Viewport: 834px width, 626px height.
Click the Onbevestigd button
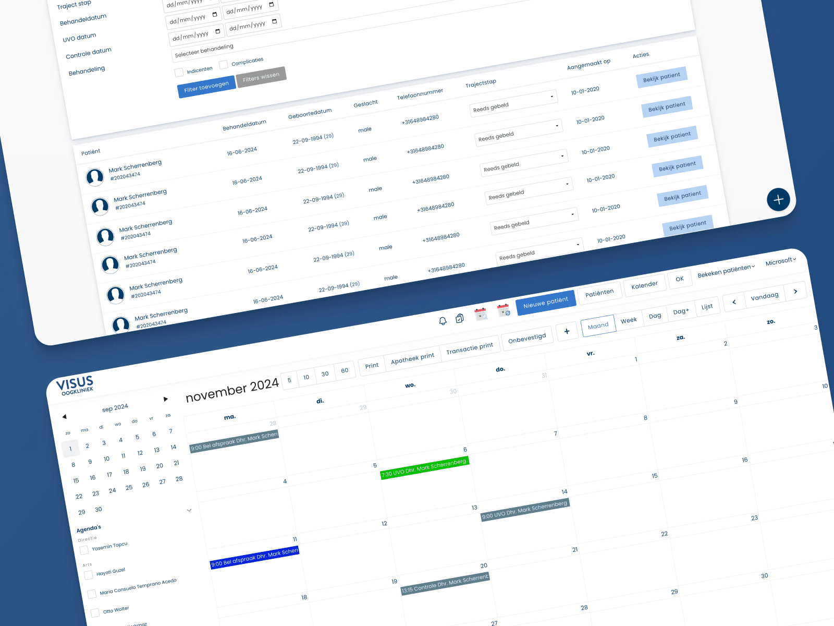[x=527, y=339]
